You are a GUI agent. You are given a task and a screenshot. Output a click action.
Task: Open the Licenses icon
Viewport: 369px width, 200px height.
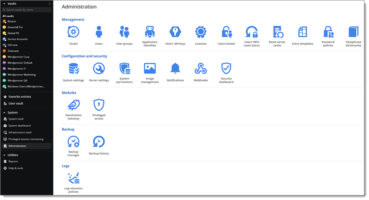pos(201,33)
